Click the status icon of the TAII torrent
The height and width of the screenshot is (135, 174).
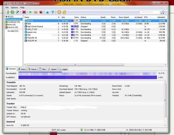coord(26,35)
